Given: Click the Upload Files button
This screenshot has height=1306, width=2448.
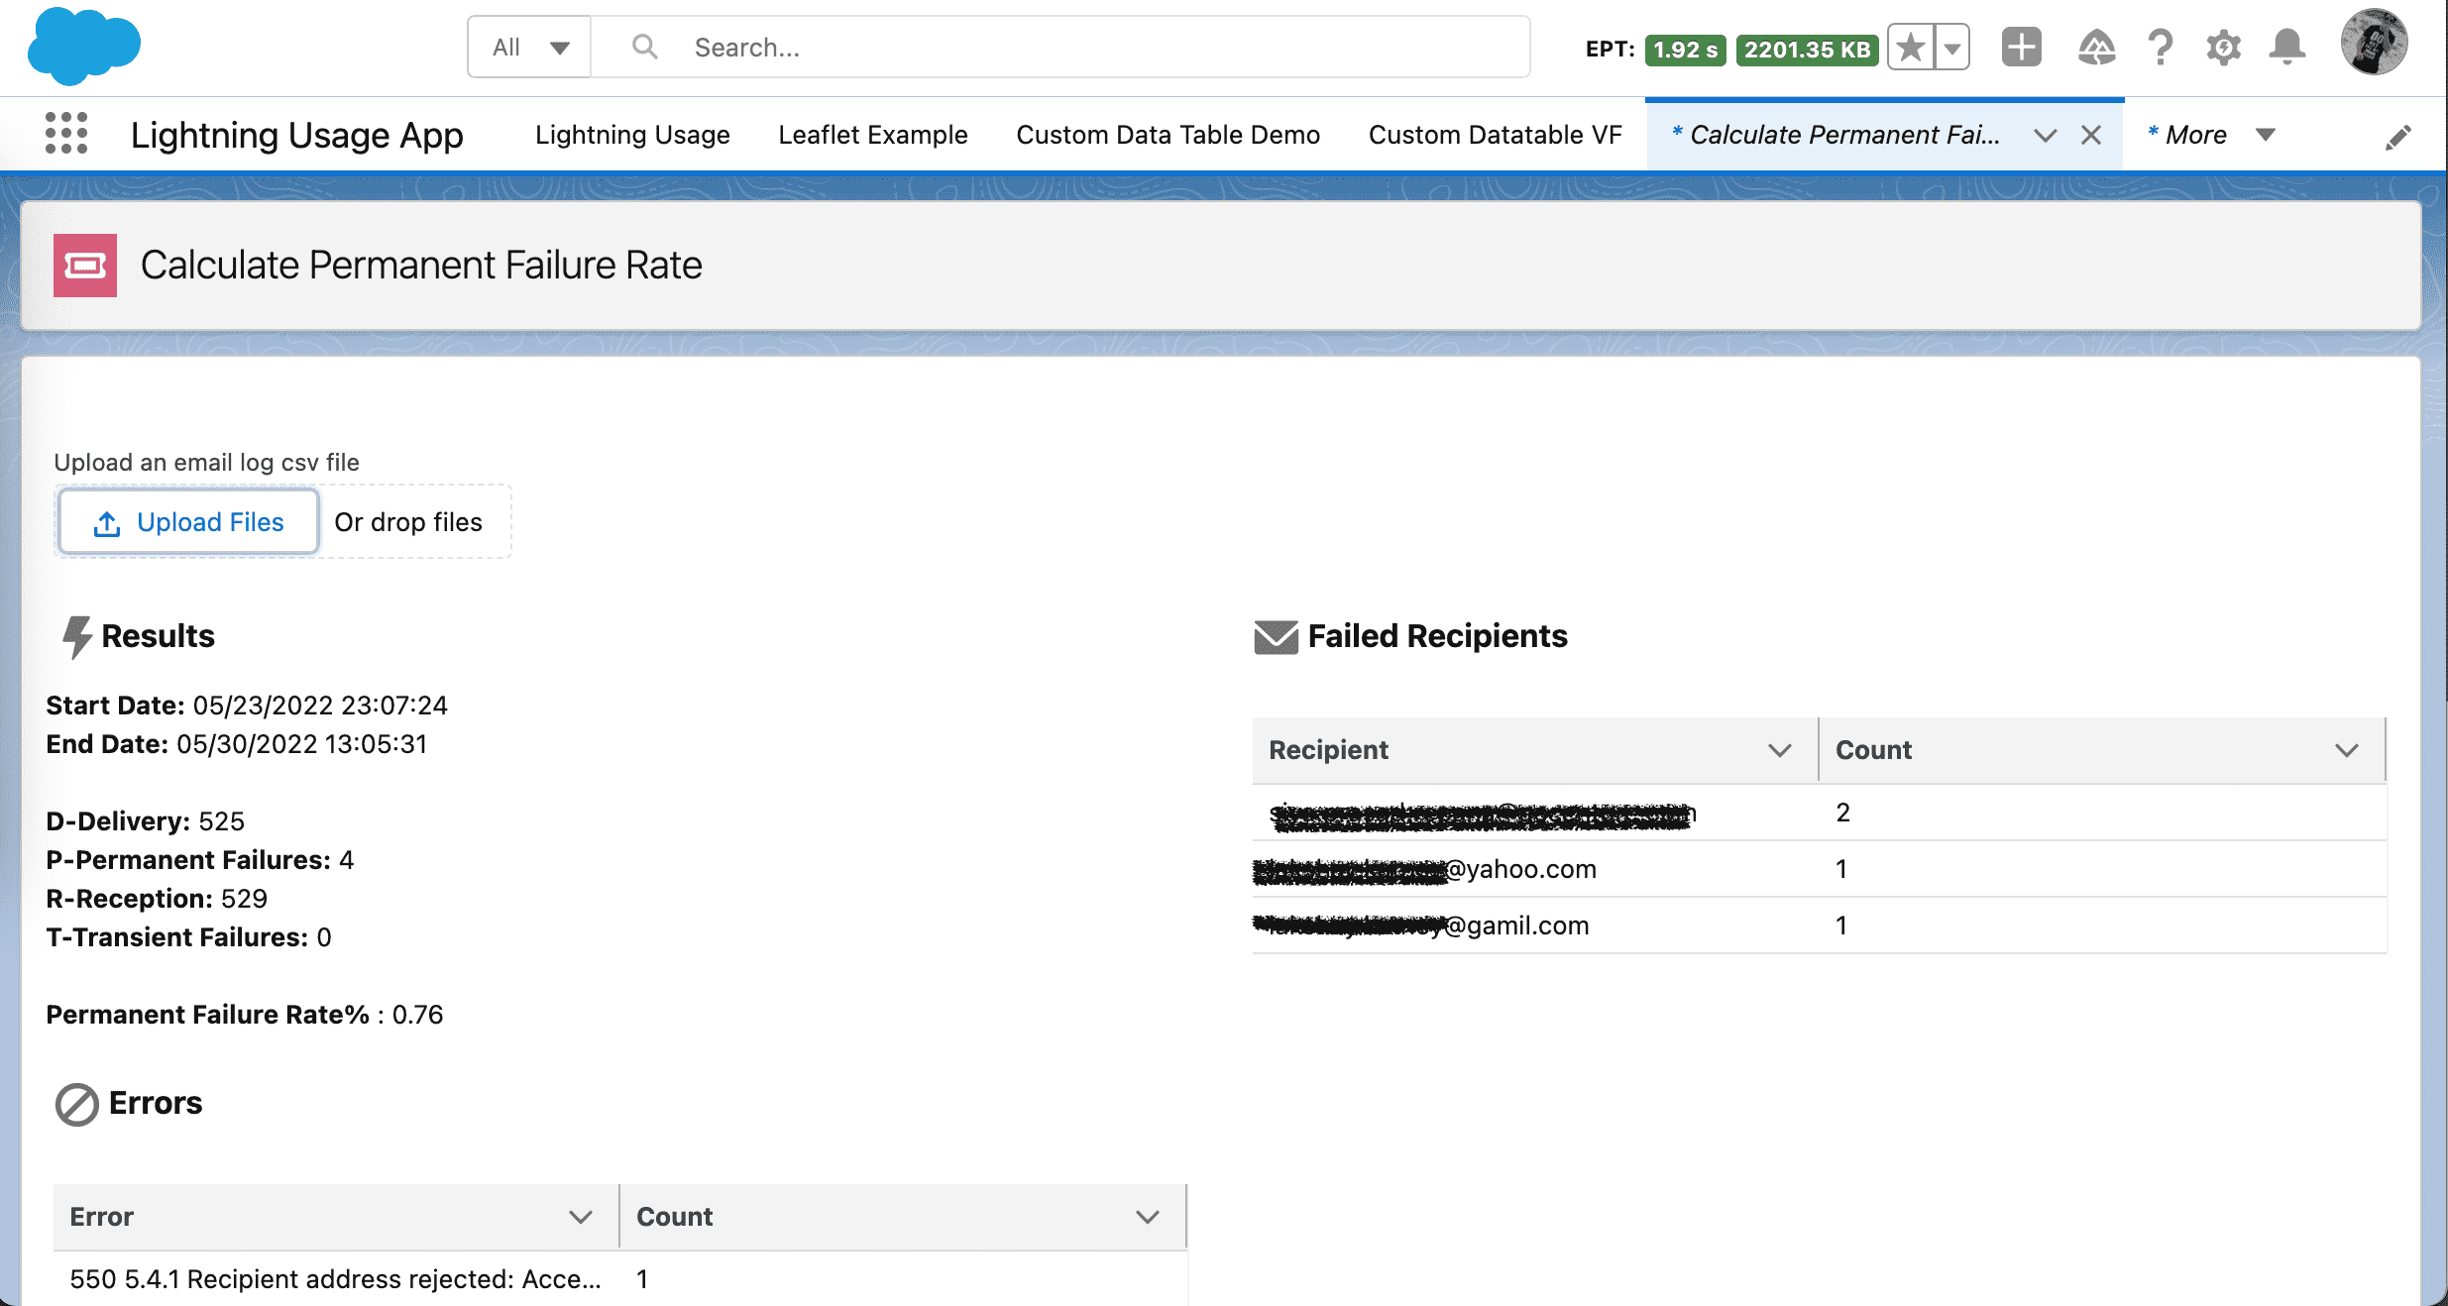Looking at the screenshot, I should pyautogui.click(x=187, y=521).
